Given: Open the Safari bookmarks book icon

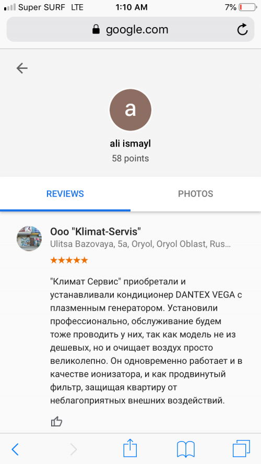Looking at the screenshot, I should [185, 449].
